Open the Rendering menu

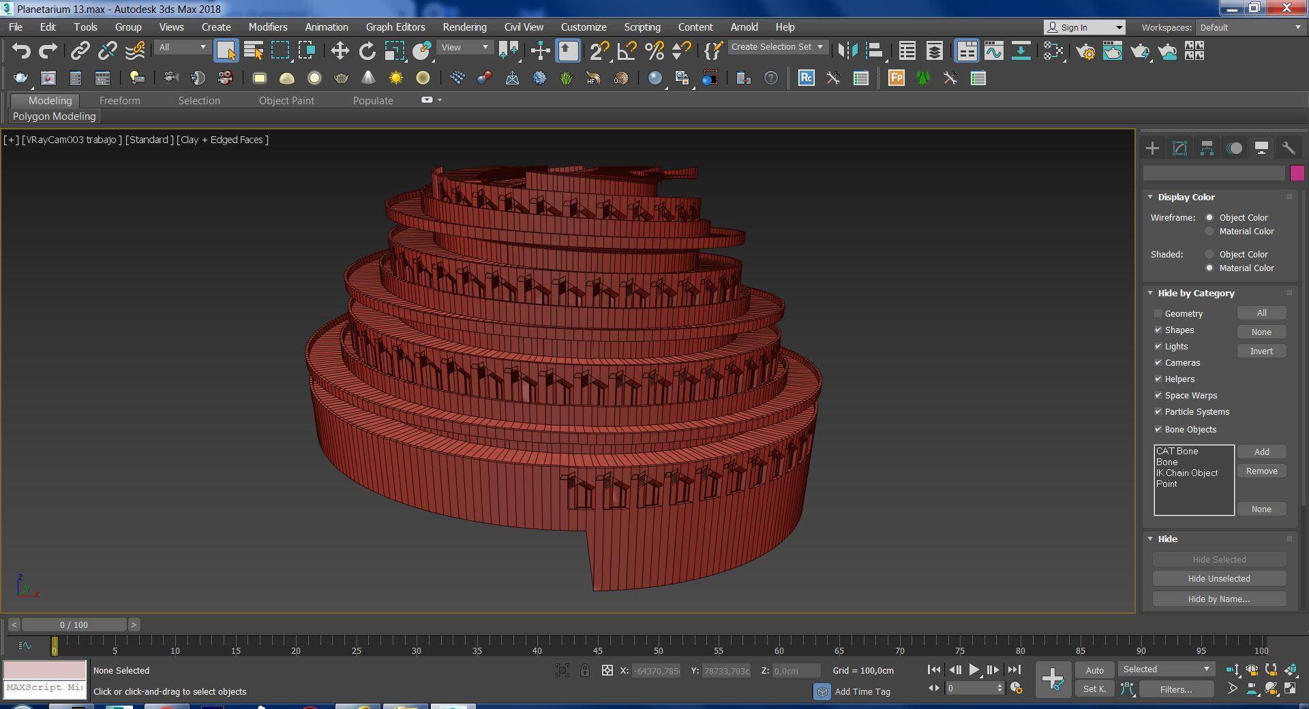tap(464, 27)
